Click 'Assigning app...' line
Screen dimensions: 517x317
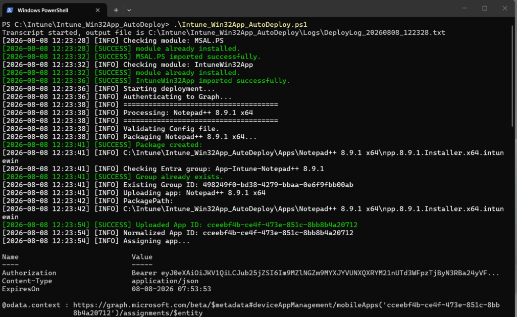[96, 241]
